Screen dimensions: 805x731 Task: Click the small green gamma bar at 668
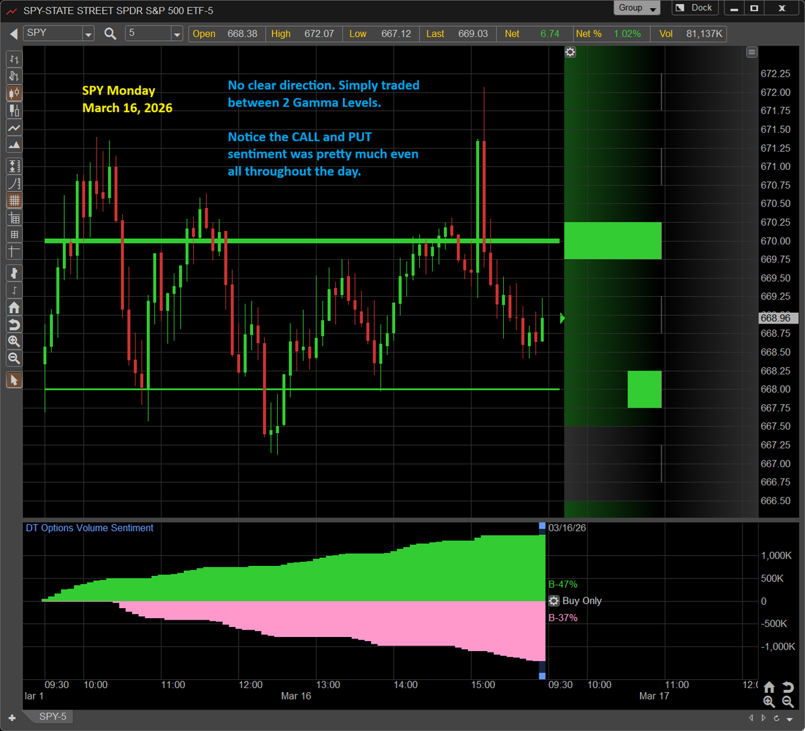tap(645, 389)
